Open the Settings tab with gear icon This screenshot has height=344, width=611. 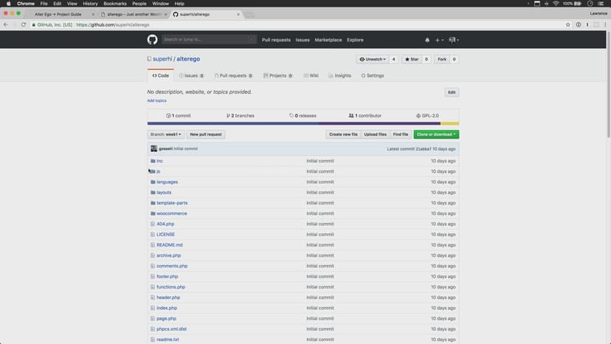[372, 75]
